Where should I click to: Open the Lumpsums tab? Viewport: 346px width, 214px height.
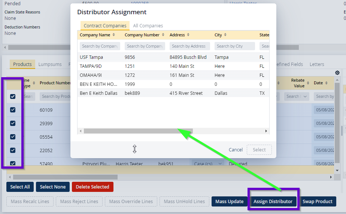(x=50, y=64)
